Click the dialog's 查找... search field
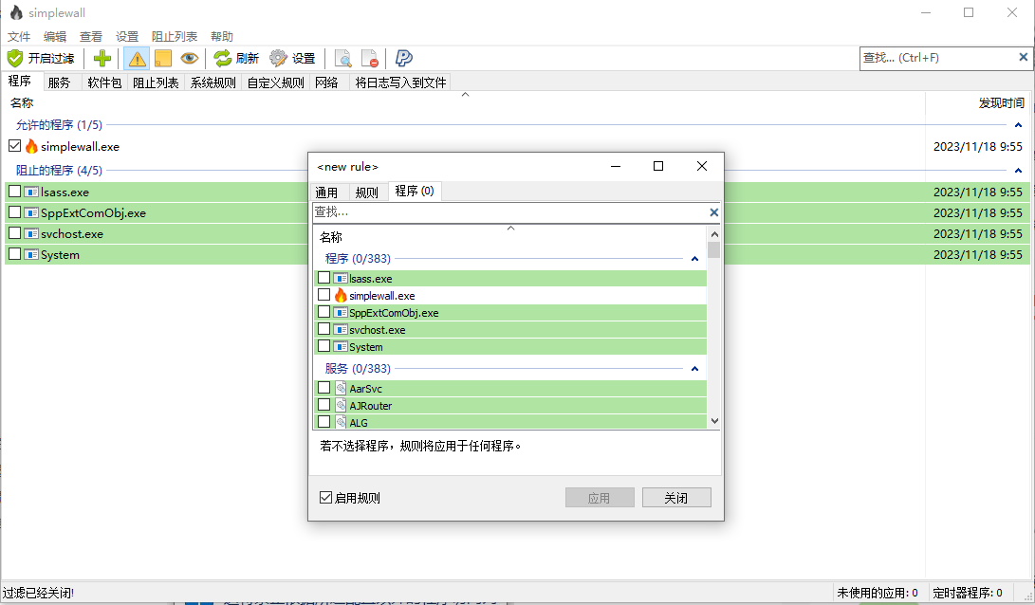Screen dimensions: 1035x605 click(x=509, y=212)
